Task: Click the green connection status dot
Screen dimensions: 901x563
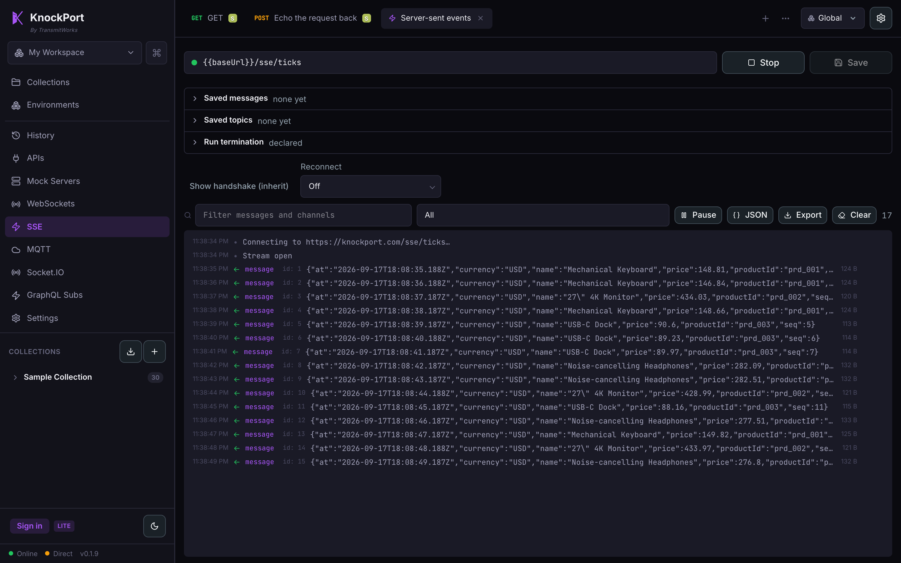Action: (194, 63)
